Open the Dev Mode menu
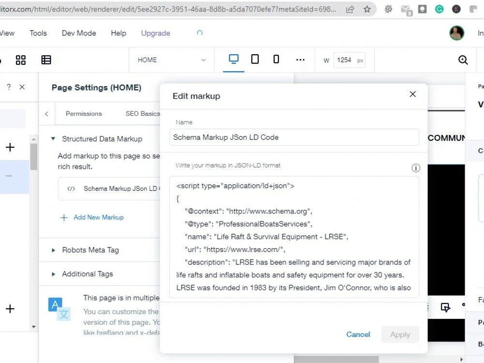Viewport: 484px width, 363px height. click(x=79, y=33)
